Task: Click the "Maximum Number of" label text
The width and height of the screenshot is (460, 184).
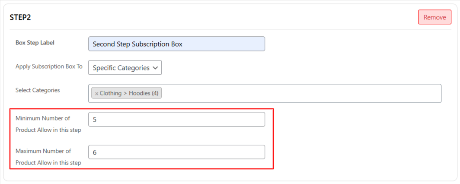Action: coord(43,151)
